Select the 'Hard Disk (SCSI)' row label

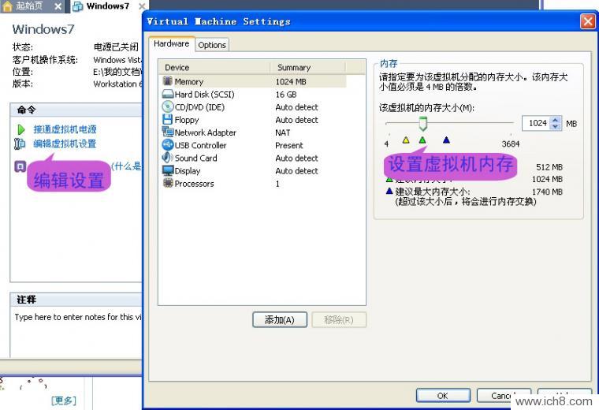204,95
